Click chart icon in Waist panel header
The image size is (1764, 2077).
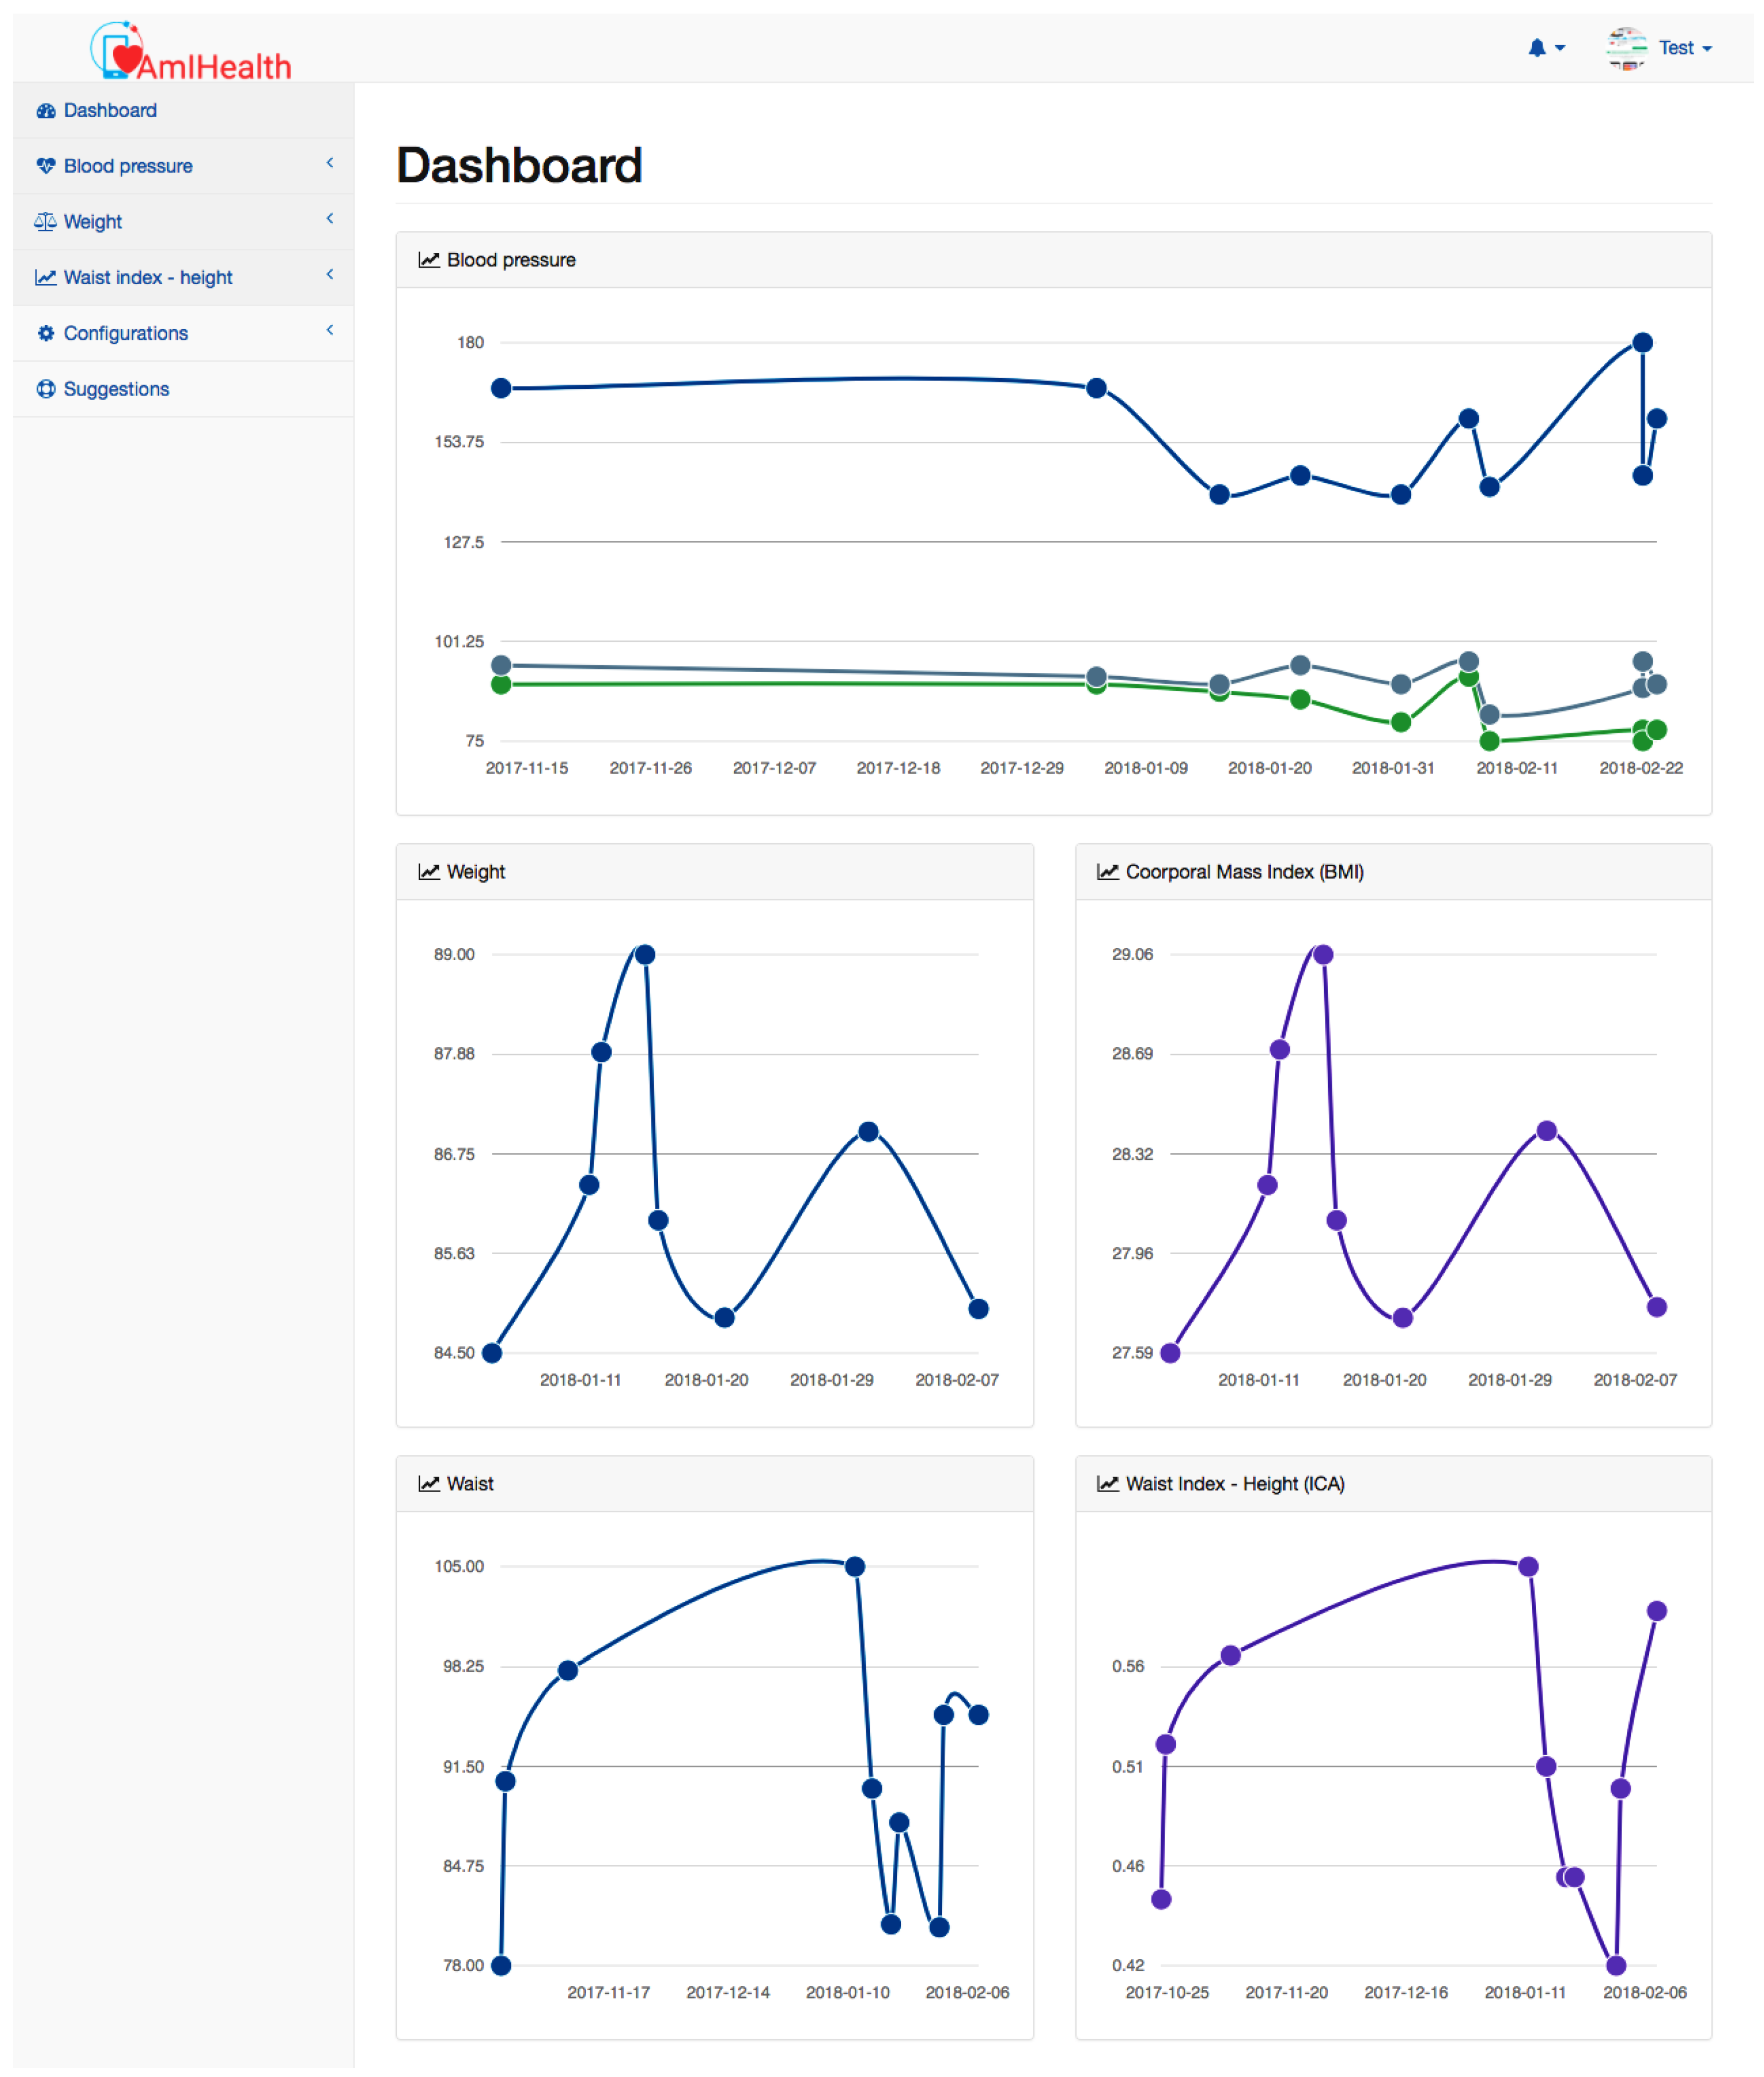(429, 1485)
